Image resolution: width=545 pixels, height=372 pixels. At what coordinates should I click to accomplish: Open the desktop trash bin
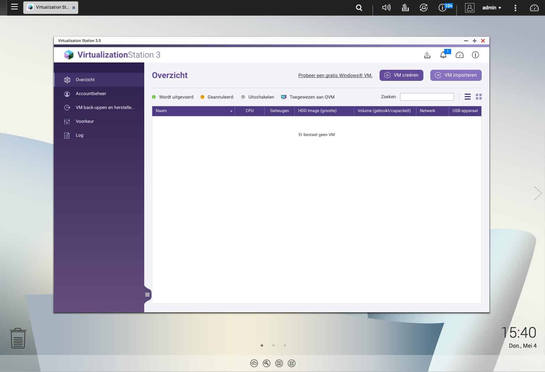coord(18,338)
